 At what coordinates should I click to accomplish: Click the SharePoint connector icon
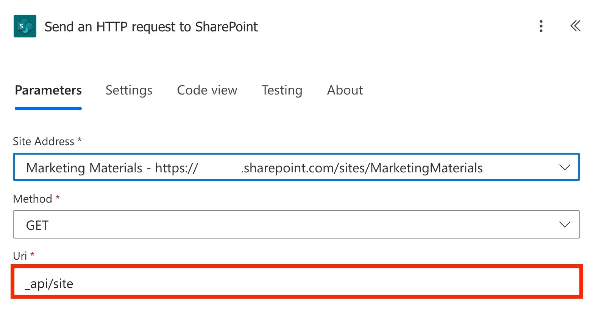click(x=25, y=26)
